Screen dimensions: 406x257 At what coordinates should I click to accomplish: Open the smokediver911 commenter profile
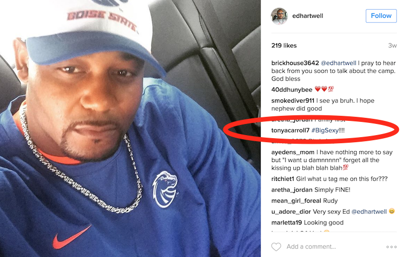tap(293, 101)
